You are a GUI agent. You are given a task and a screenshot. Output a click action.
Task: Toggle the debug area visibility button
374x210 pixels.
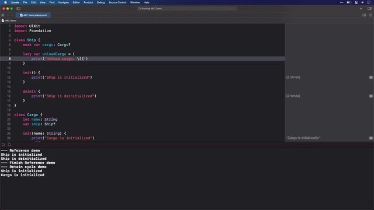(x=3, y=145)
